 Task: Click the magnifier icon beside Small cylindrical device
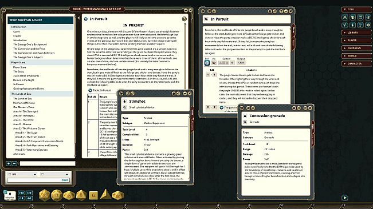(x=125, y=107)
